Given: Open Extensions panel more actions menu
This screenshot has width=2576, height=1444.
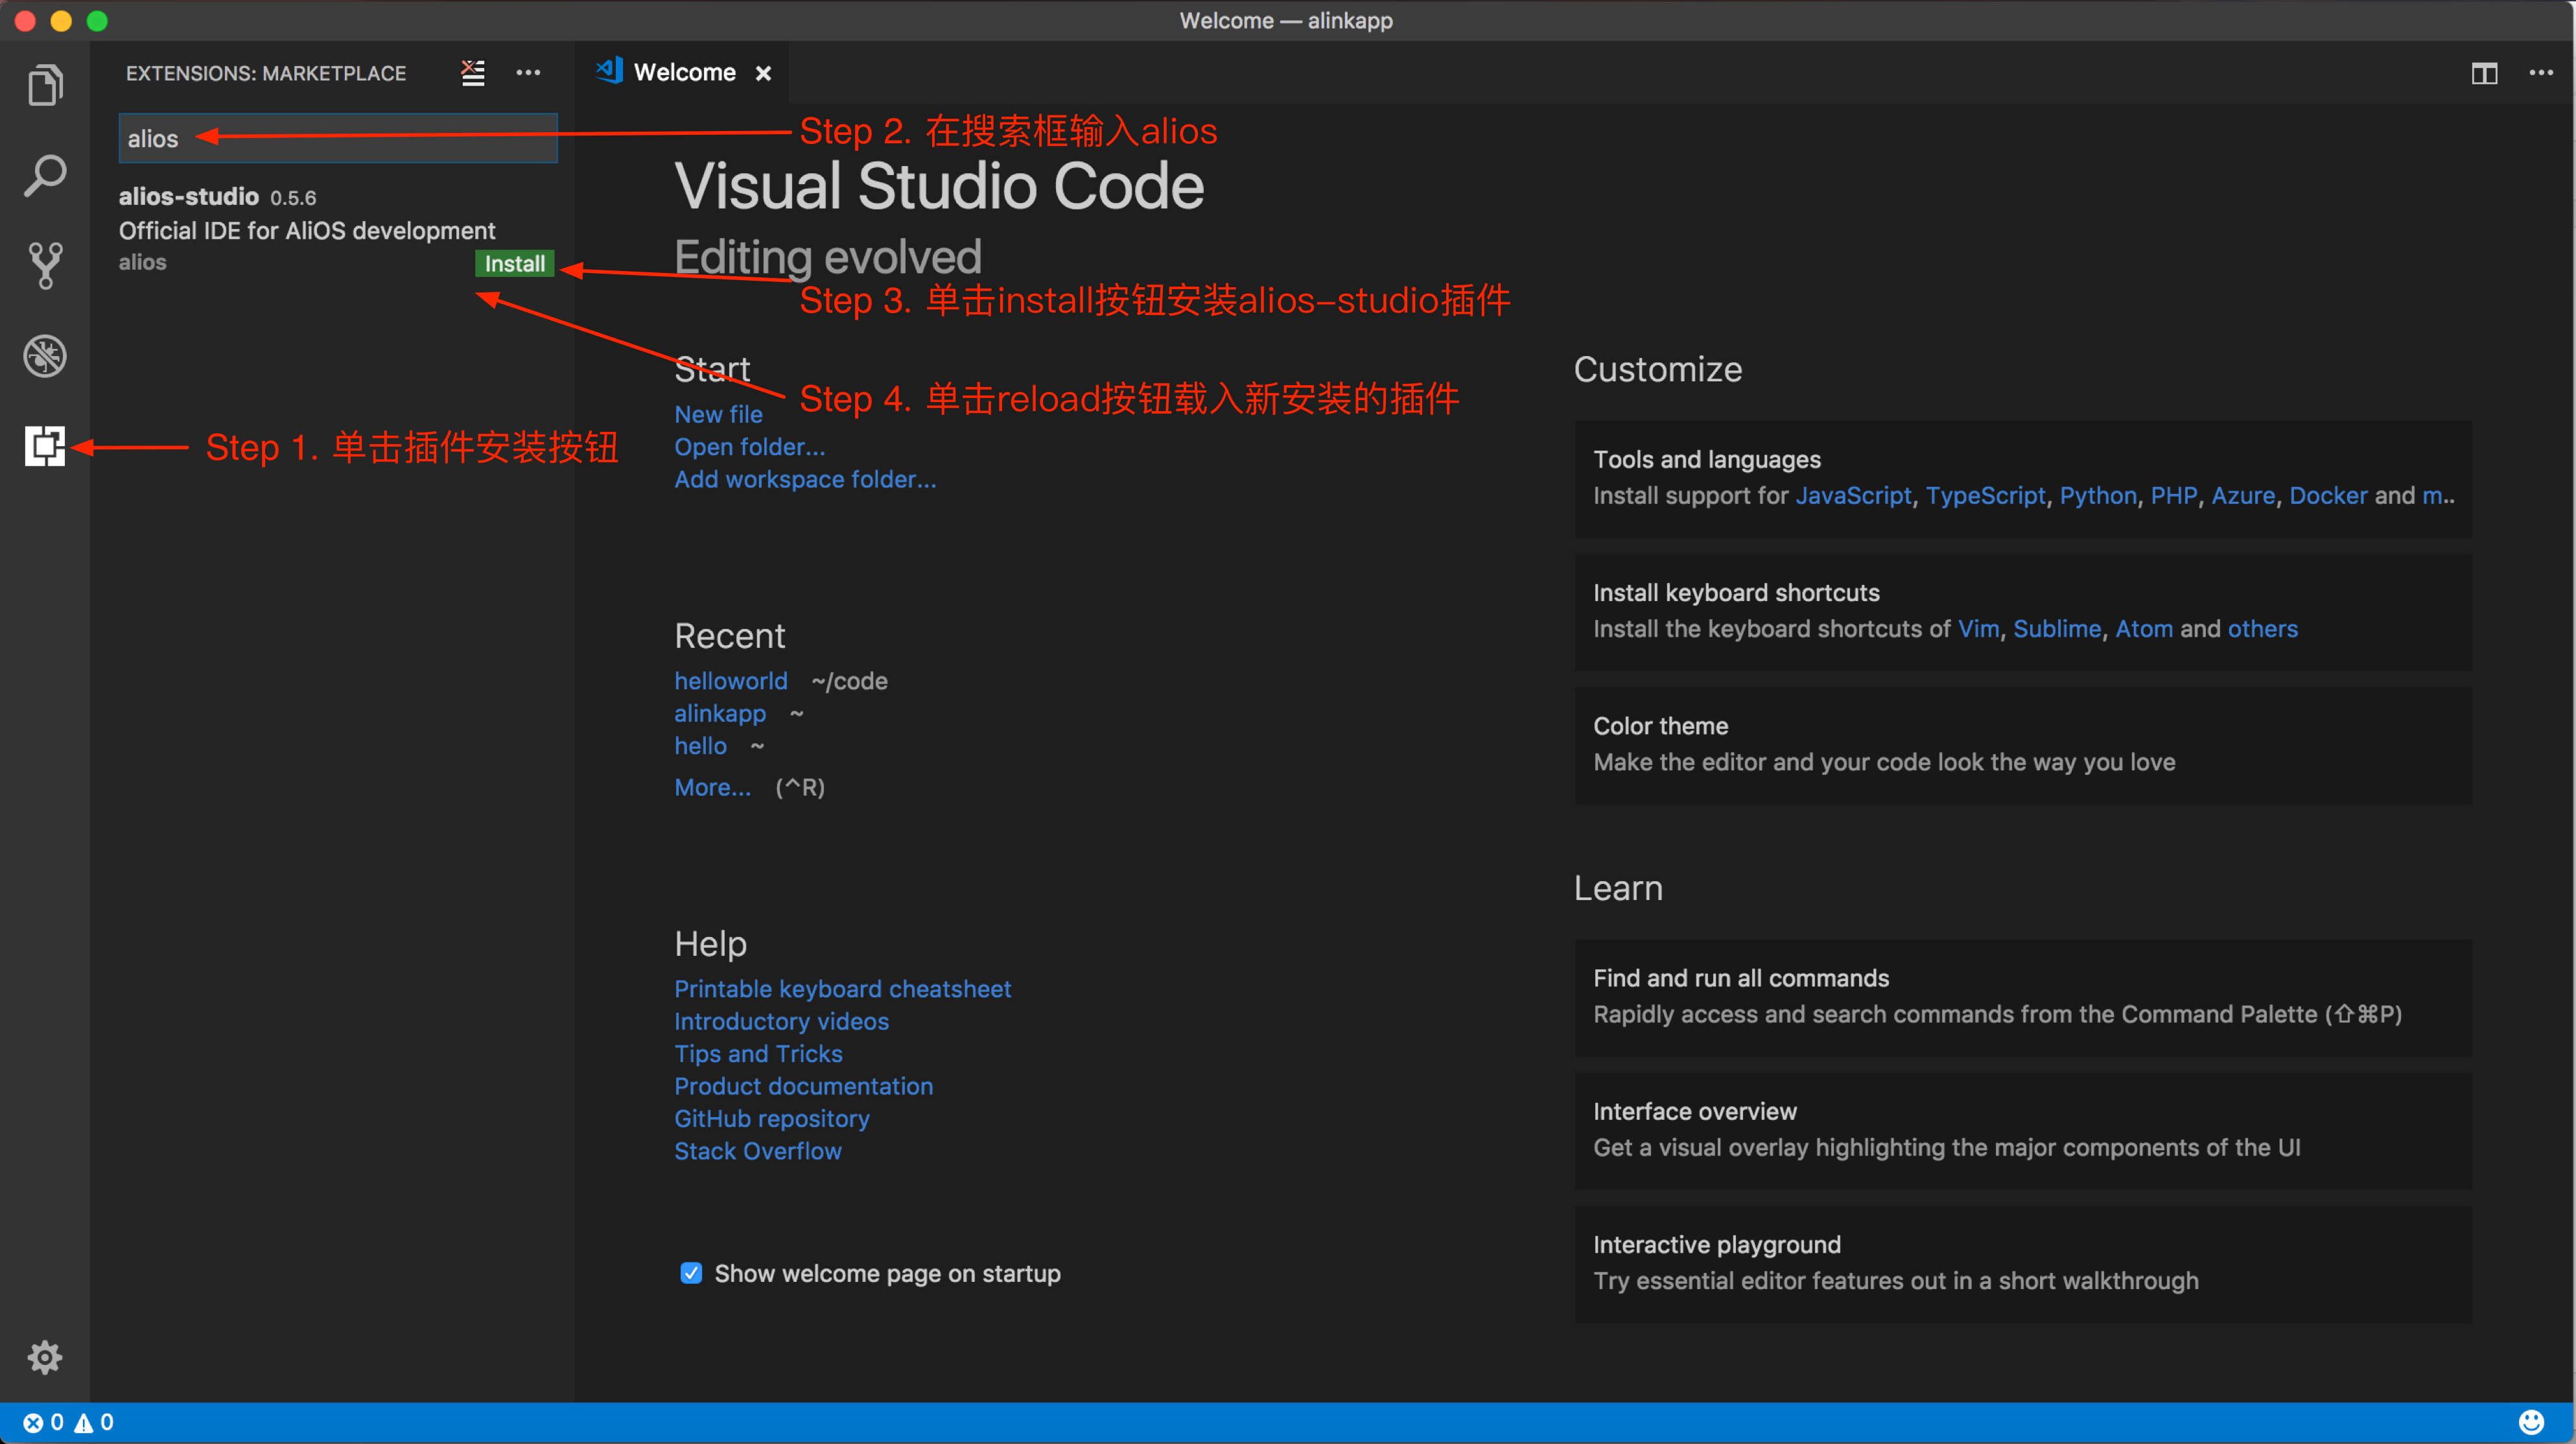Looking at the screenshot, I should pyautogui.click(x=528, y=73).
